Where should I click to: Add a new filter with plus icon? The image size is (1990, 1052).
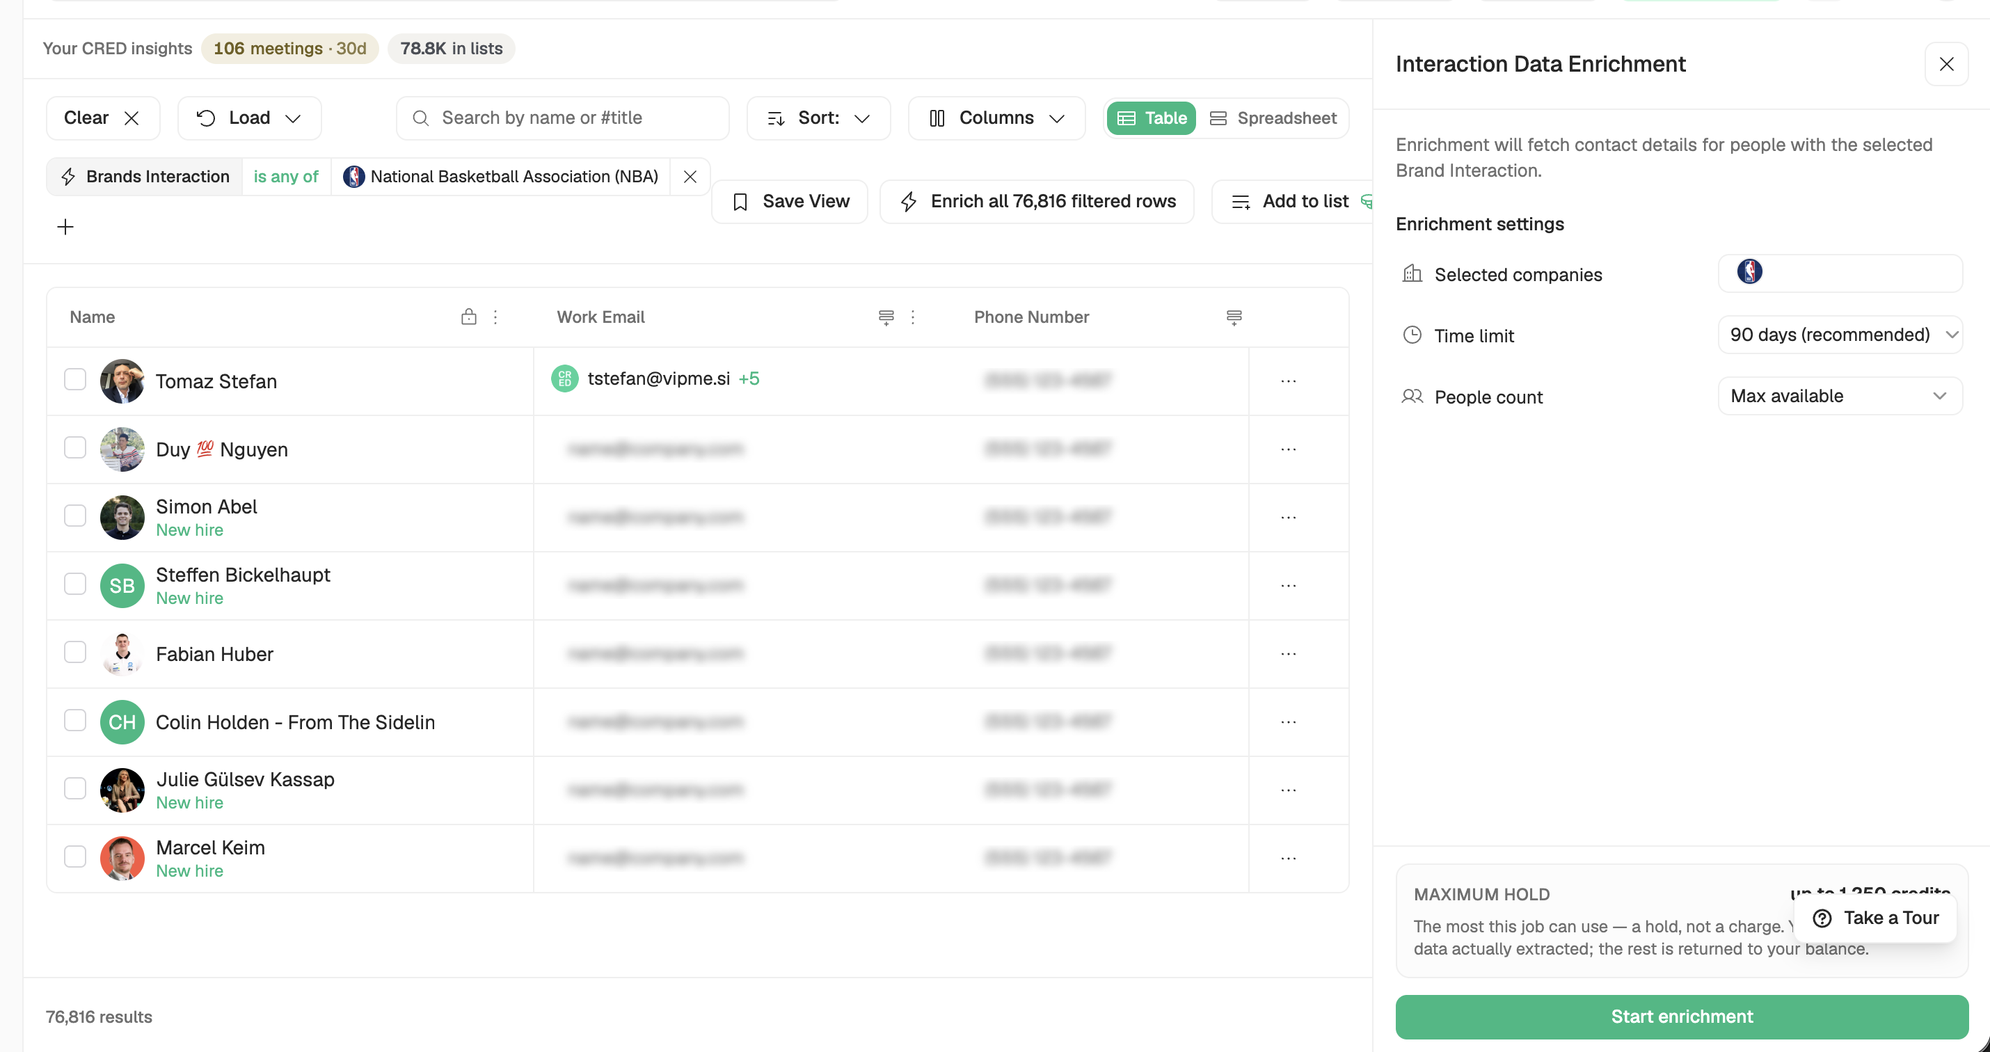coord(65,226)
